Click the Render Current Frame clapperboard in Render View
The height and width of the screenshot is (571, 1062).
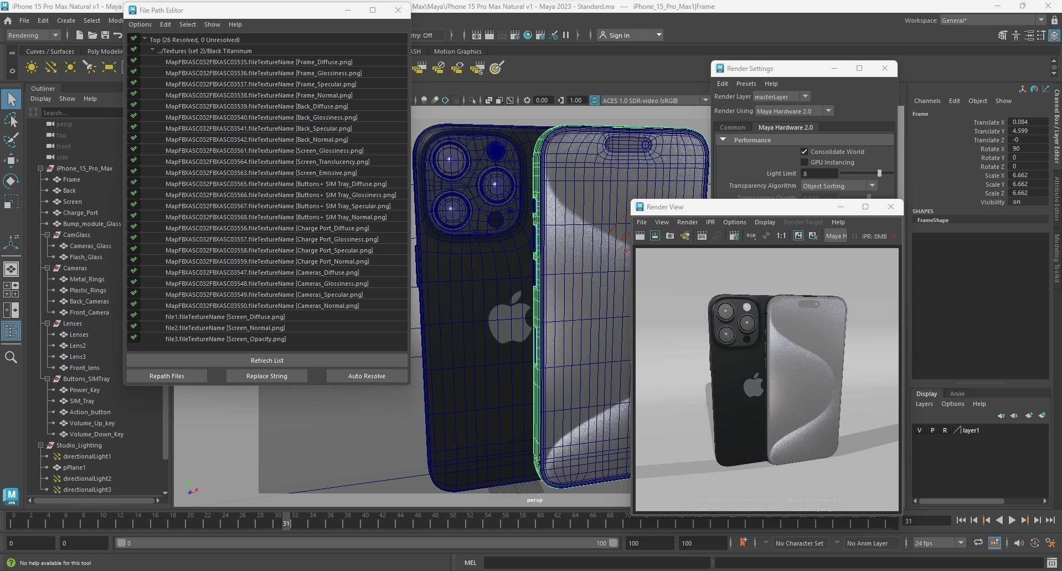pyautogui.click(x=640, y=236)
